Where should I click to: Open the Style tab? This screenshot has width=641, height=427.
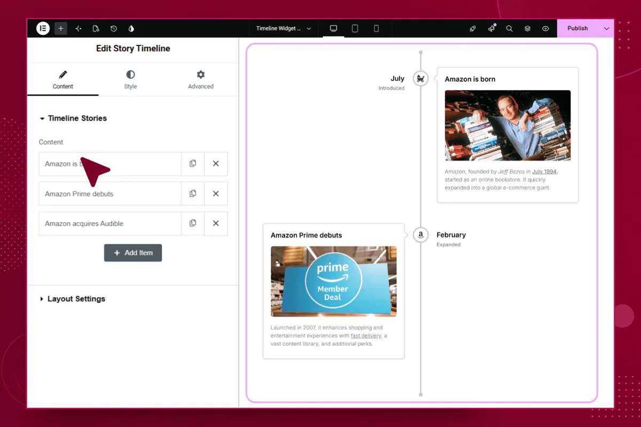130,80
